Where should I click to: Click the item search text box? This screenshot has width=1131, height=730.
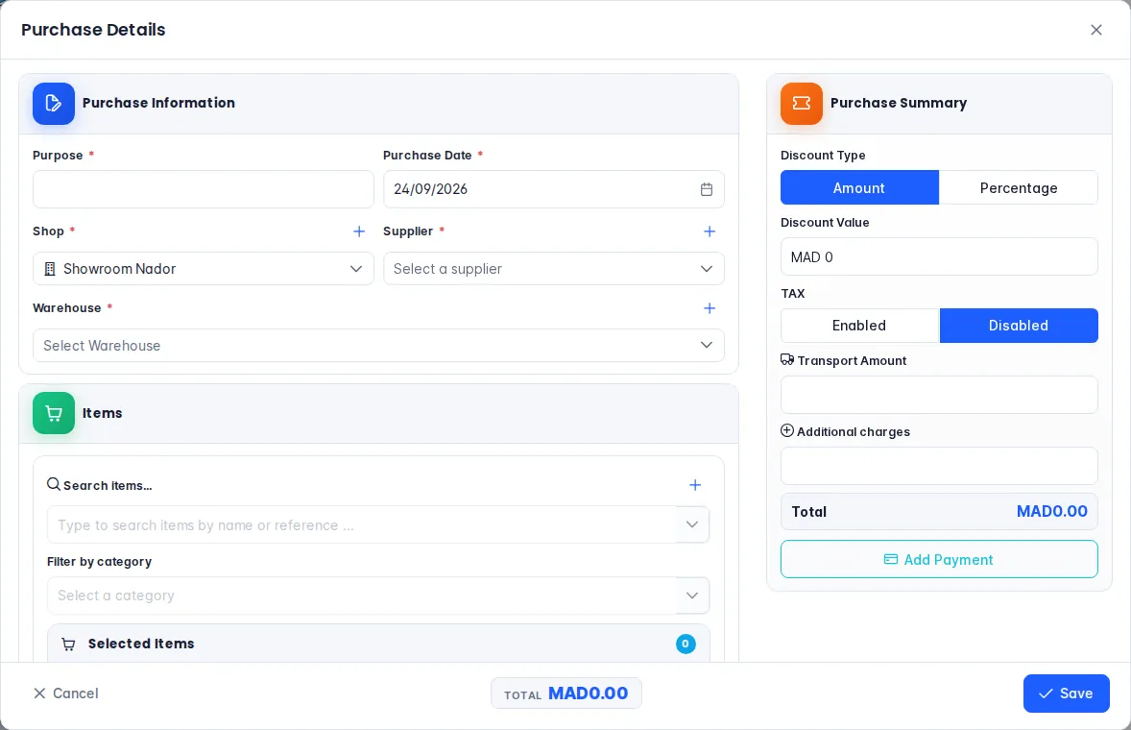pyautogui.click(x=362, y=524)
